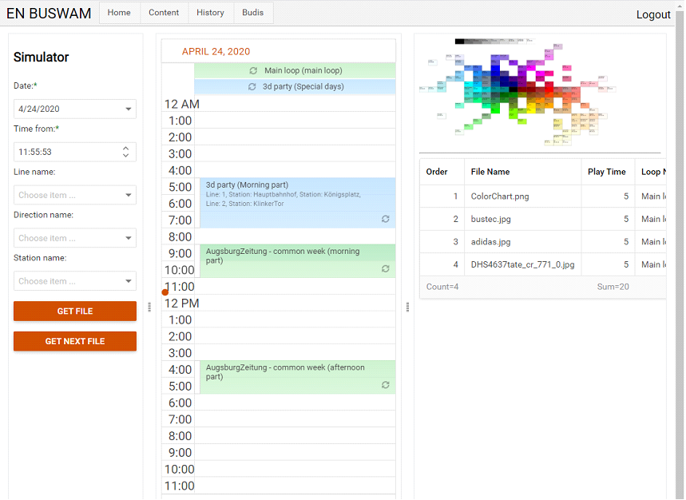Increase Time from value with up arrow

point(125,148)
